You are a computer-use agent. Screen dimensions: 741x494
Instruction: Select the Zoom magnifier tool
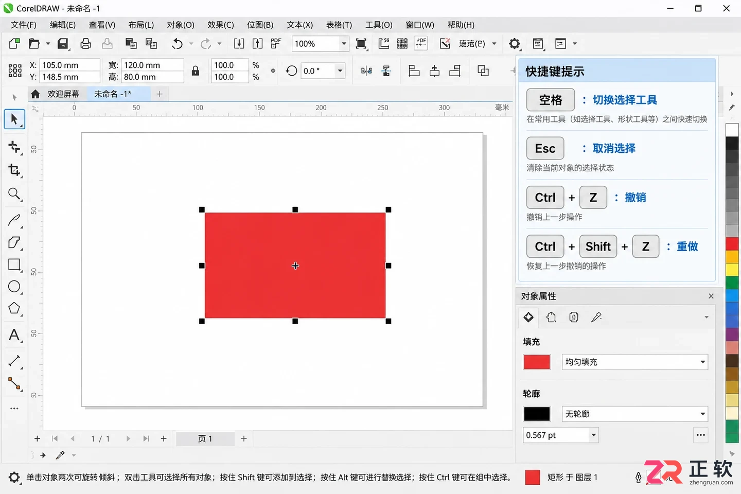[x=14, y=194]
